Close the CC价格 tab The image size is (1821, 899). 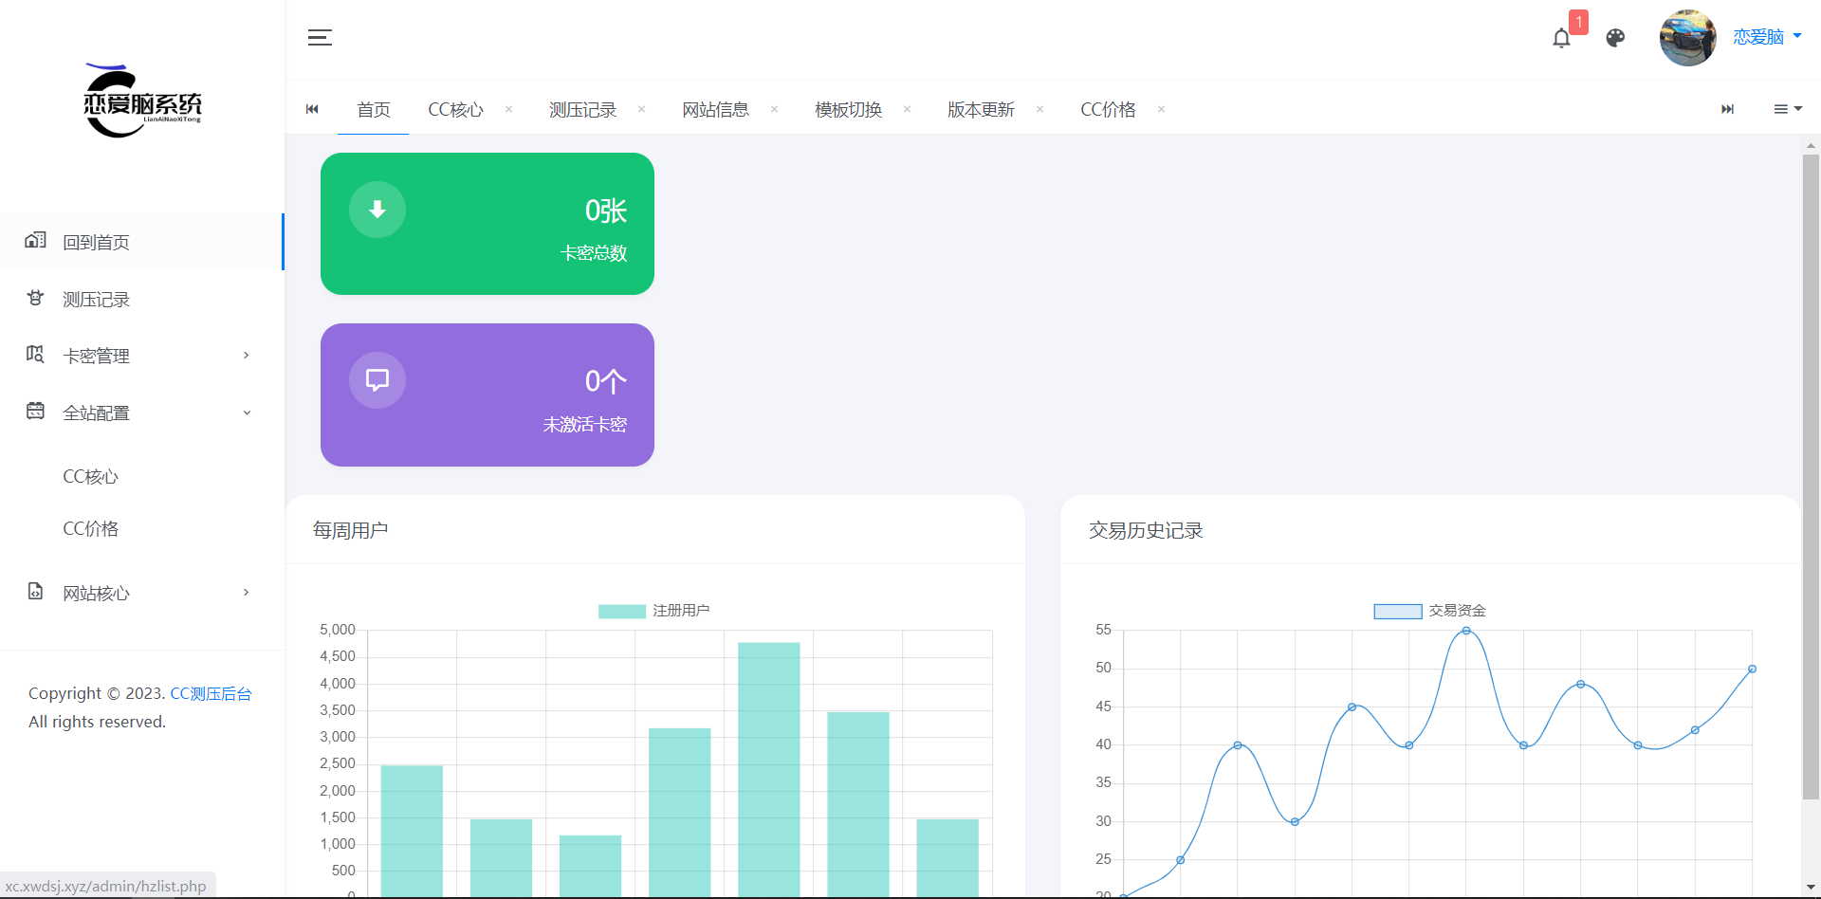(1161, 109)
